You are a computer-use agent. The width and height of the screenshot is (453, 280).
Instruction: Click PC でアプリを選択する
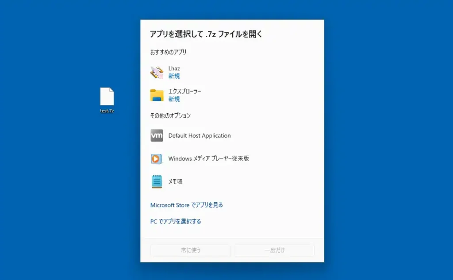point(176,221)
